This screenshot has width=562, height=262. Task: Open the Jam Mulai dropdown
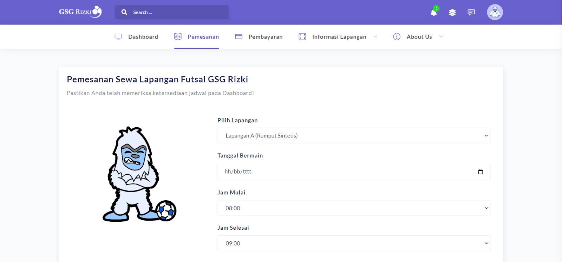354,208
